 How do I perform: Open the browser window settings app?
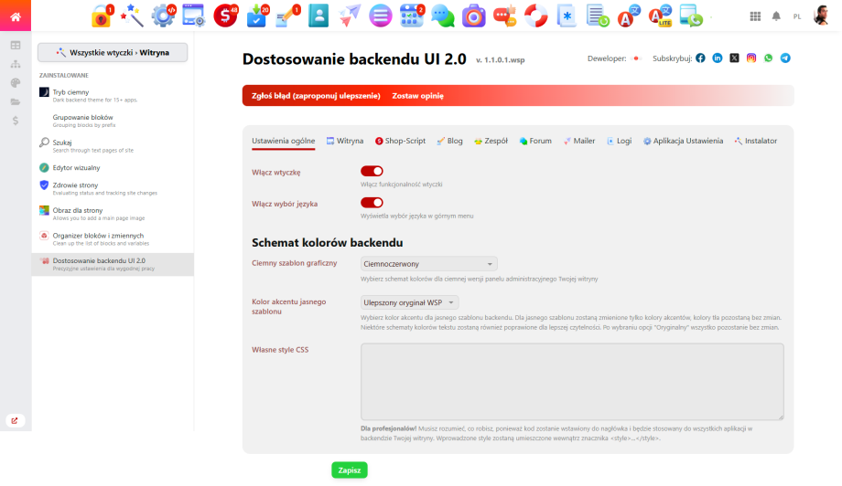(x=193, y=16)
